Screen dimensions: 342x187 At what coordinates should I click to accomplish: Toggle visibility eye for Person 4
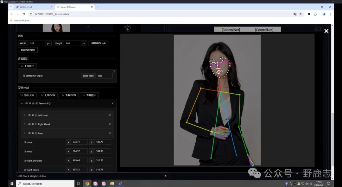pyautogui.click(x=26, y=103)
